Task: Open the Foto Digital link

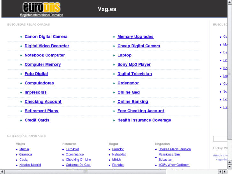Action: (36, 74)
